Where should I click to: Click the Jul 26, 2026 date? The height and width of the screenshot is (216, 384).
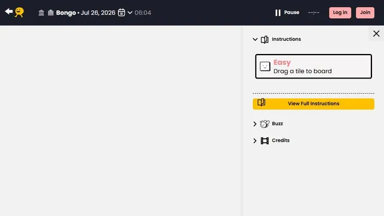click(98, 13)
